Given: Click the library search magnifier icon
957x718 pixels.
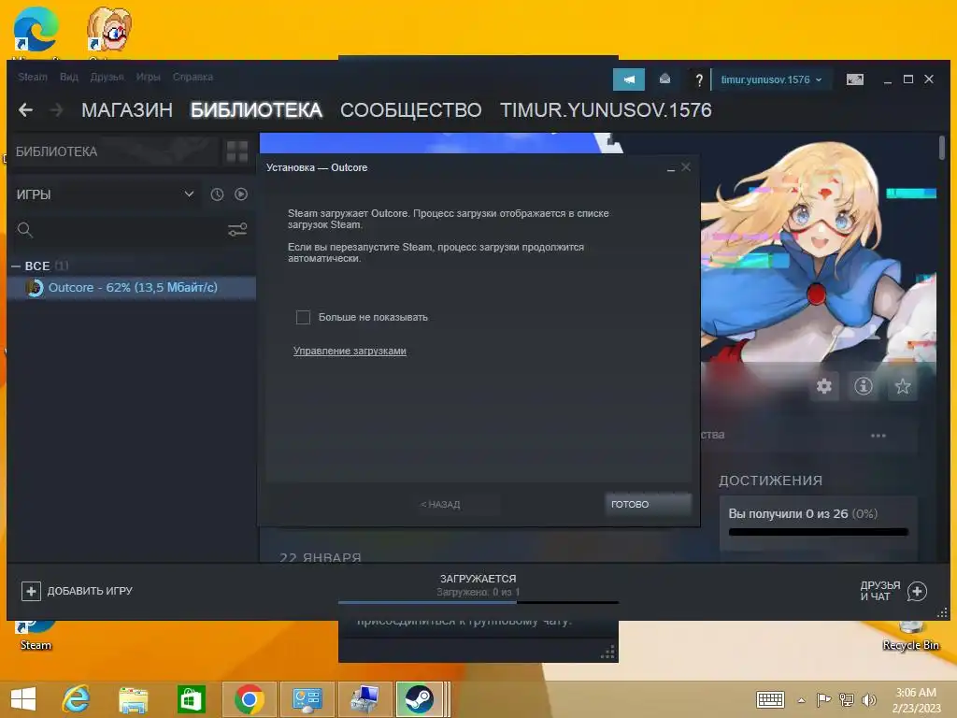Looking at the screenshot, I should (25, 230).
